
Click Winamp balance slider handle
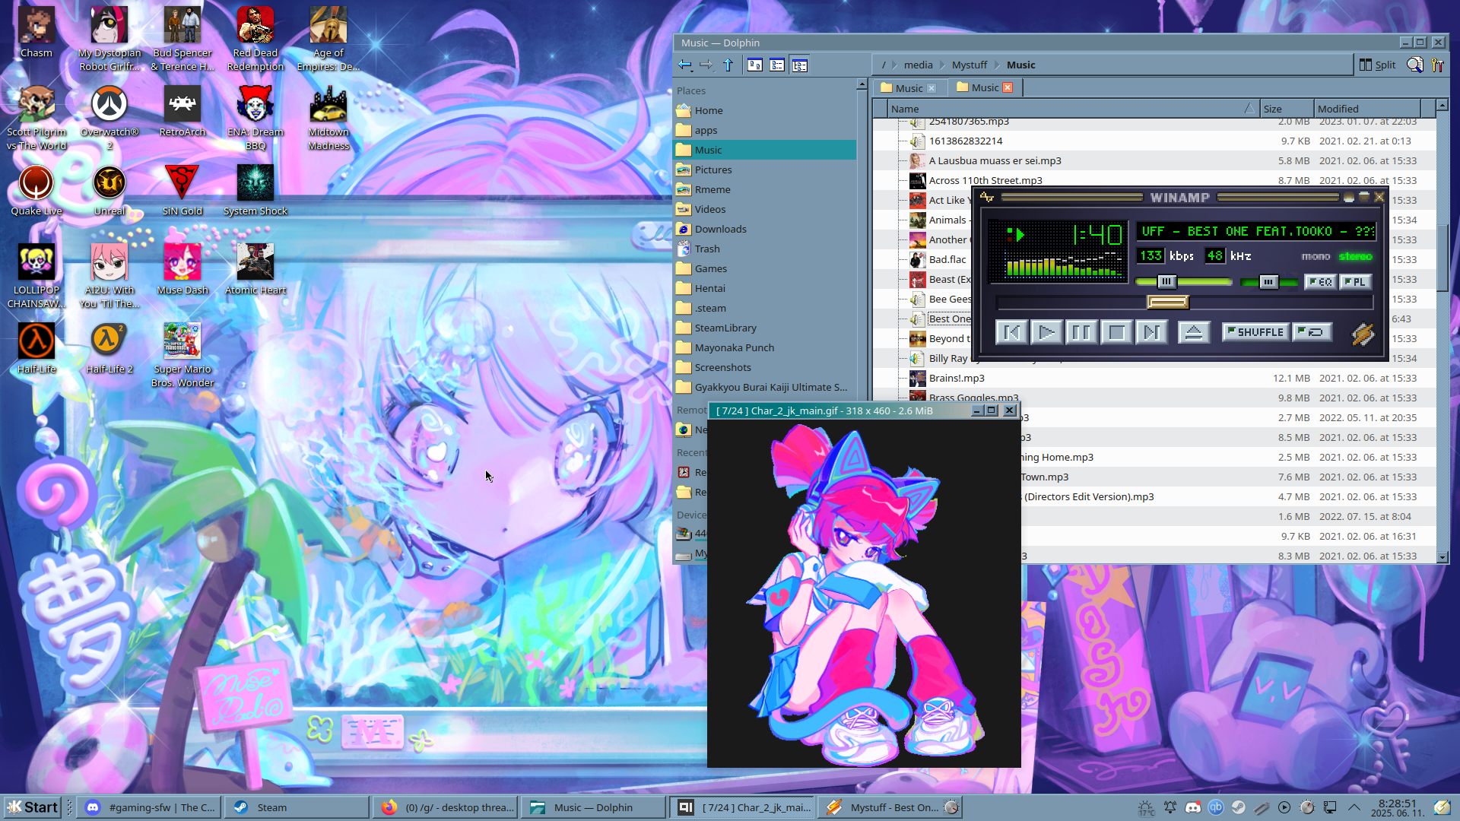pyautogui.click(x=1268, y=282)
